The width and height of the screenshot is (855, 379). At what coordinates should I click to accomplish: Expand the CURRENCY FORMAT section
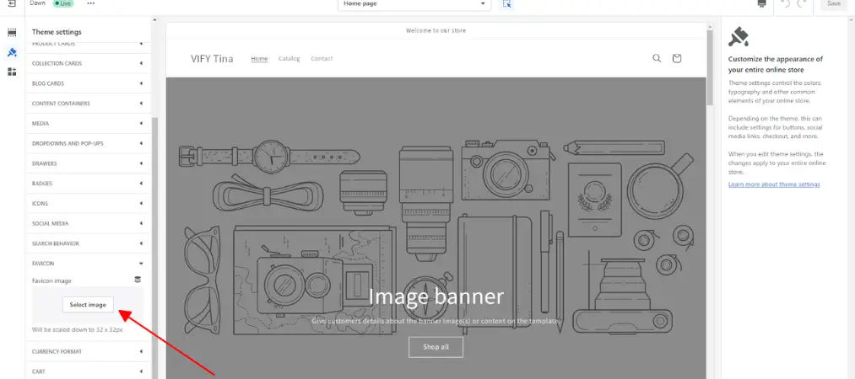click(x=87, y=352)
